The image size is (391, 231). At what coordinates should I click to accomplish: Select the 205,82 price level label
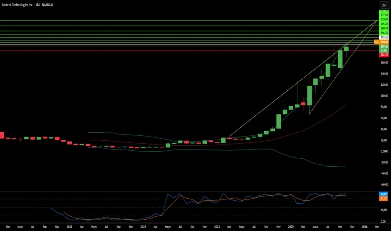pyautogui.click(x=384, y=24)
